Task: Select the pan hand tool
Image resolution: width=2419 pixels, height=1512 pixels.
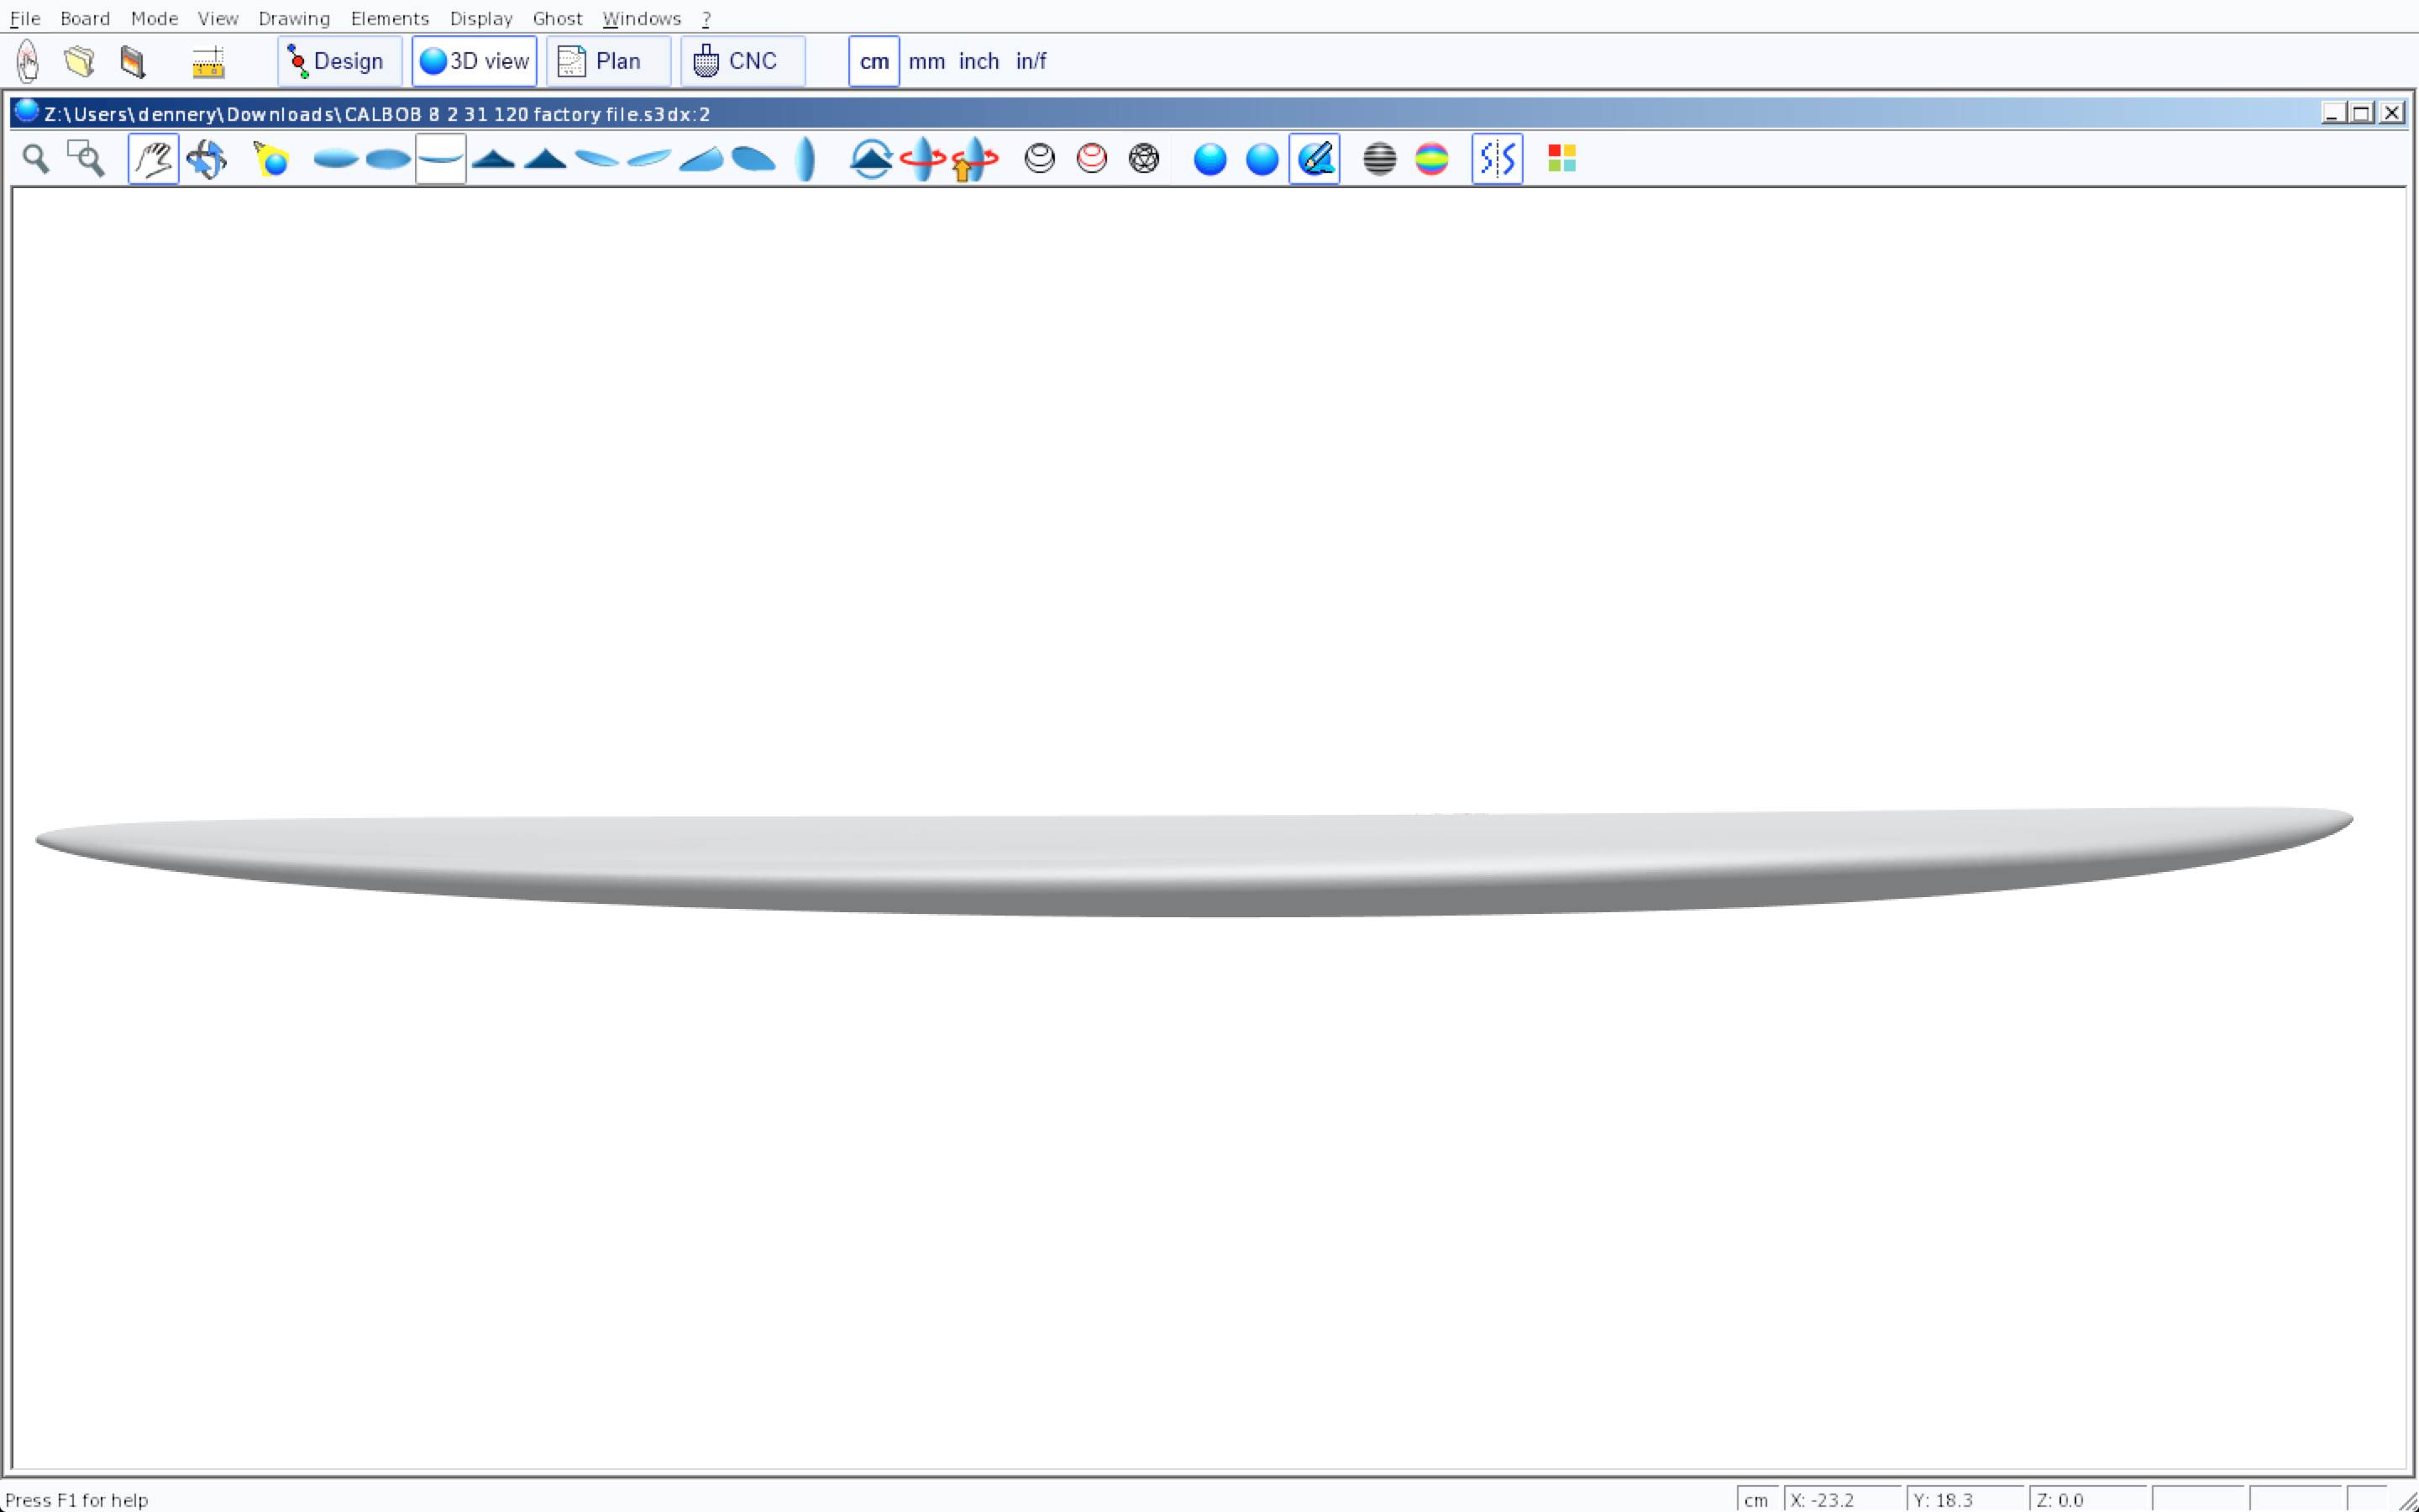Action: point(153,159)
